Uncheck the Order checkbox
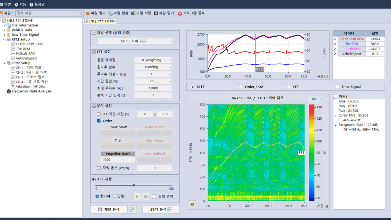 (x=99, y=121)
